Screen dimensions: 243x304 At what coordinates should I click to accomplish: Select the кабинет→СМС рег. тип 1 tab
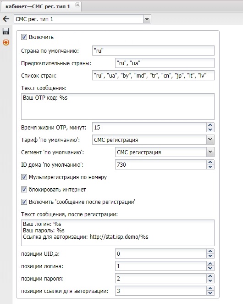[38, 6]
